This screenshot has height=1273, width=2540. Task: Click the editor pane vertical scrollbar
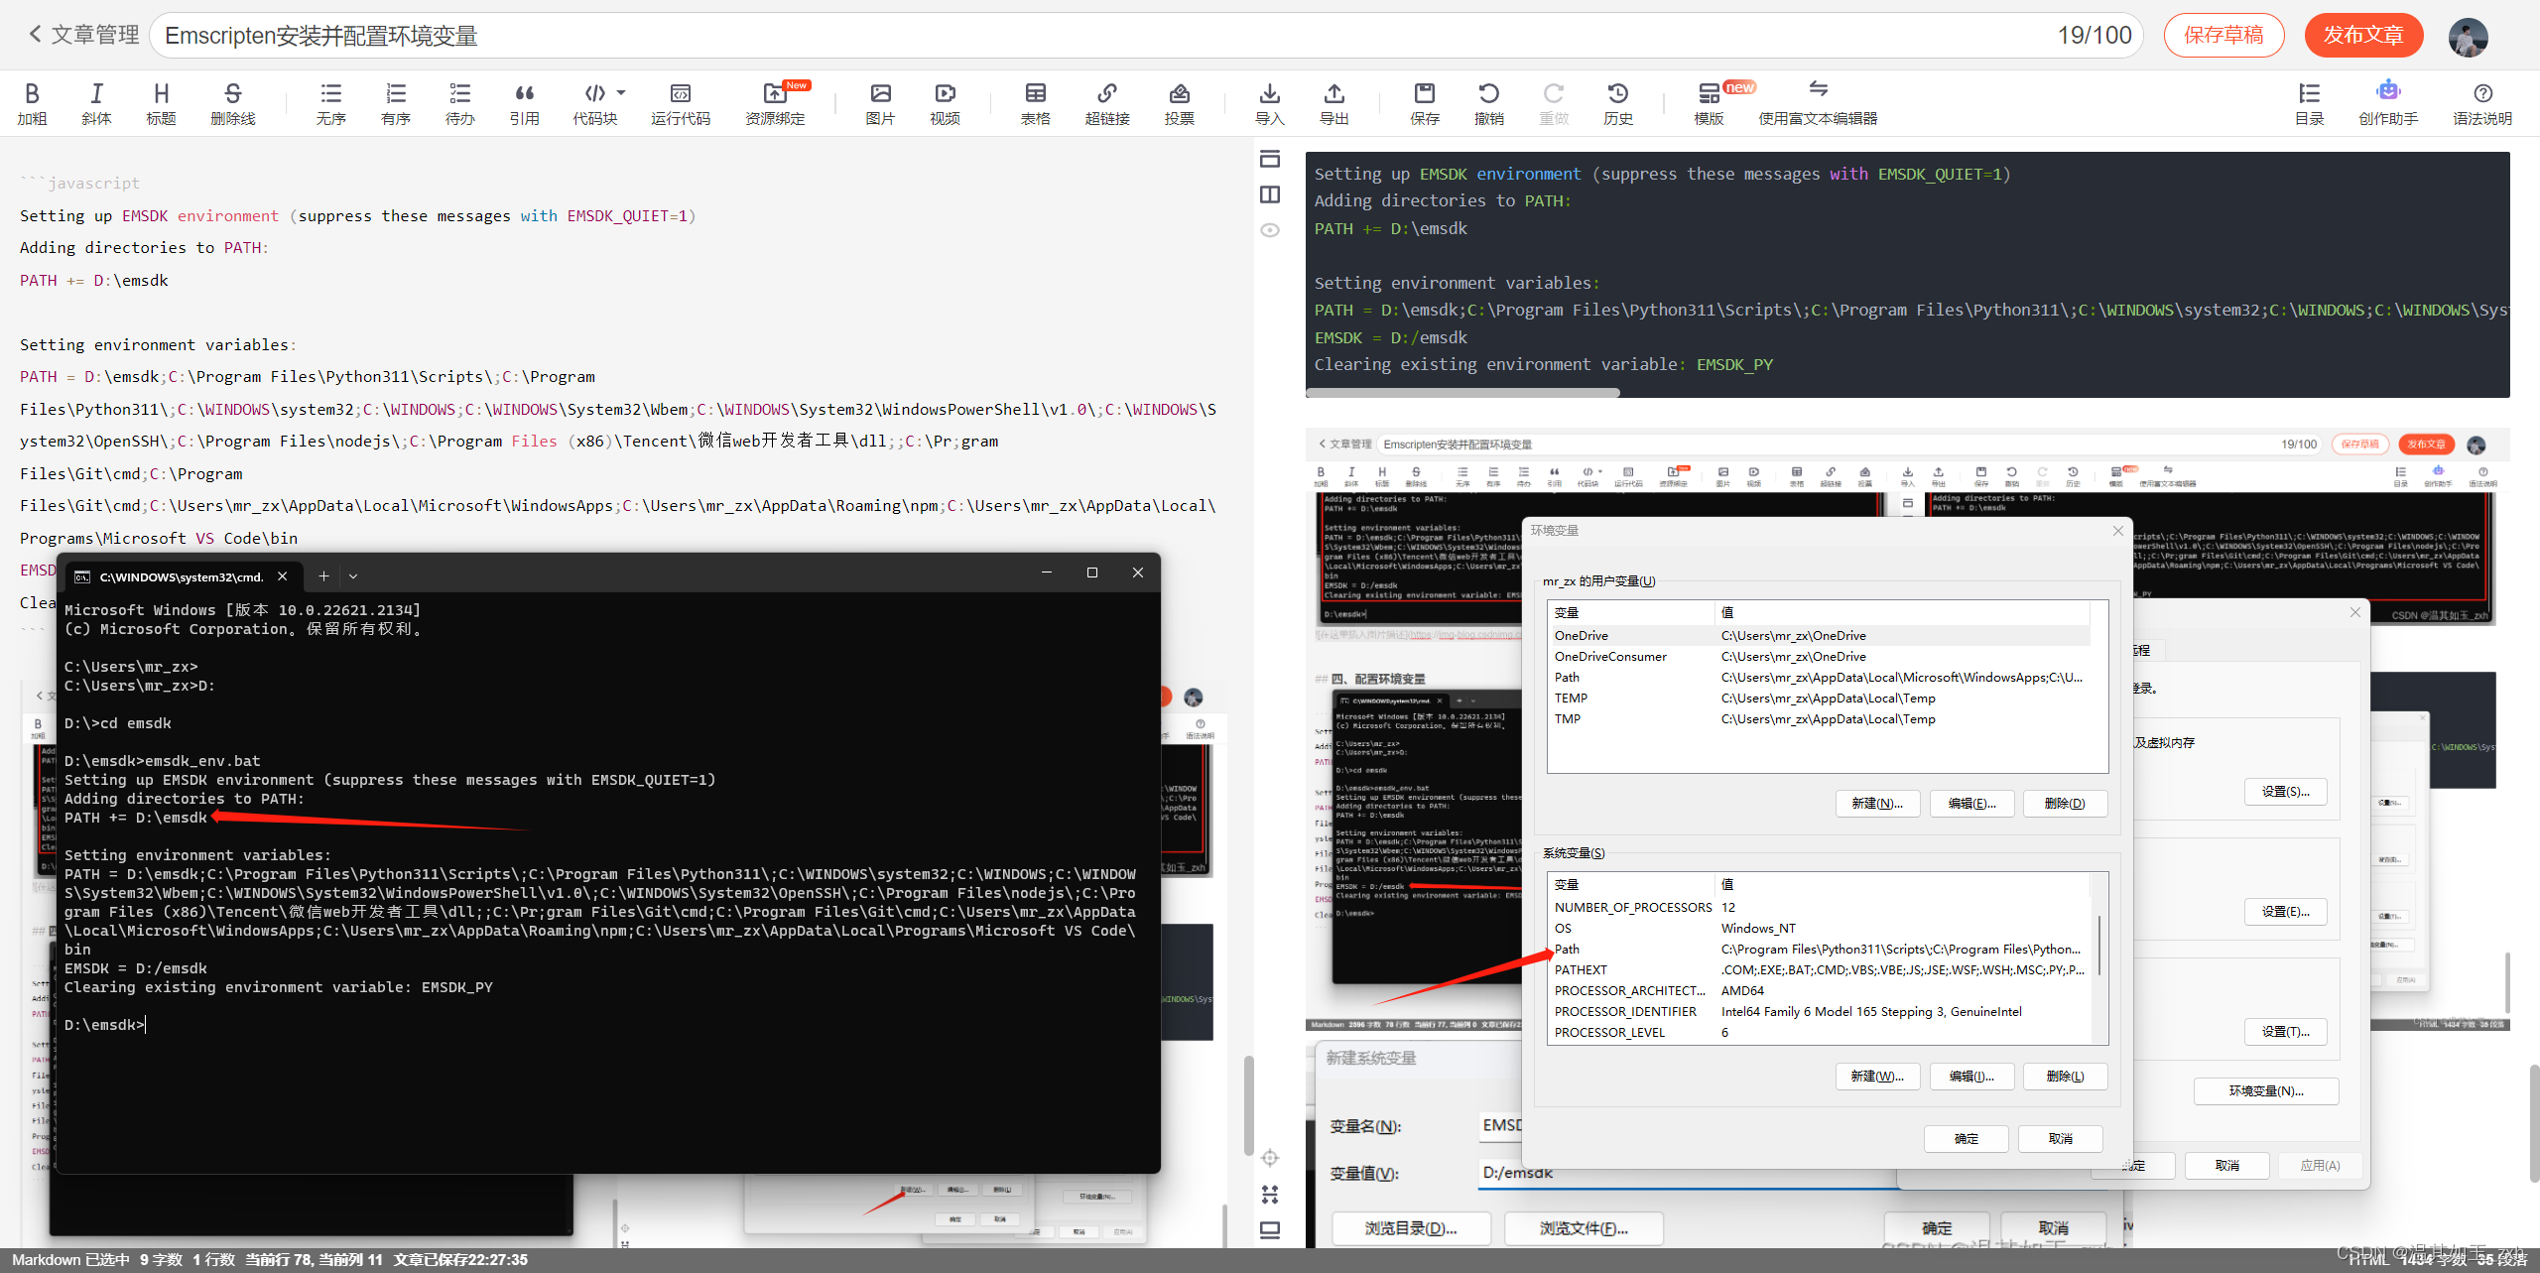click(1248, 1106)
